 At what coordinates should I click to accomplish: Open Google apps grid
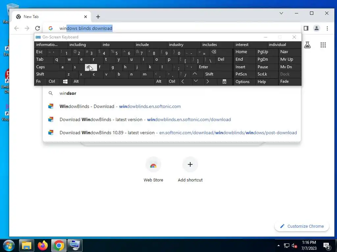(323, 45)
